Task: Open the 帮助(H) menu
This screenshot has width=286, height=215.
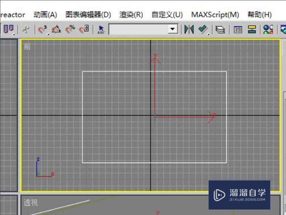Action: point(260,15)
